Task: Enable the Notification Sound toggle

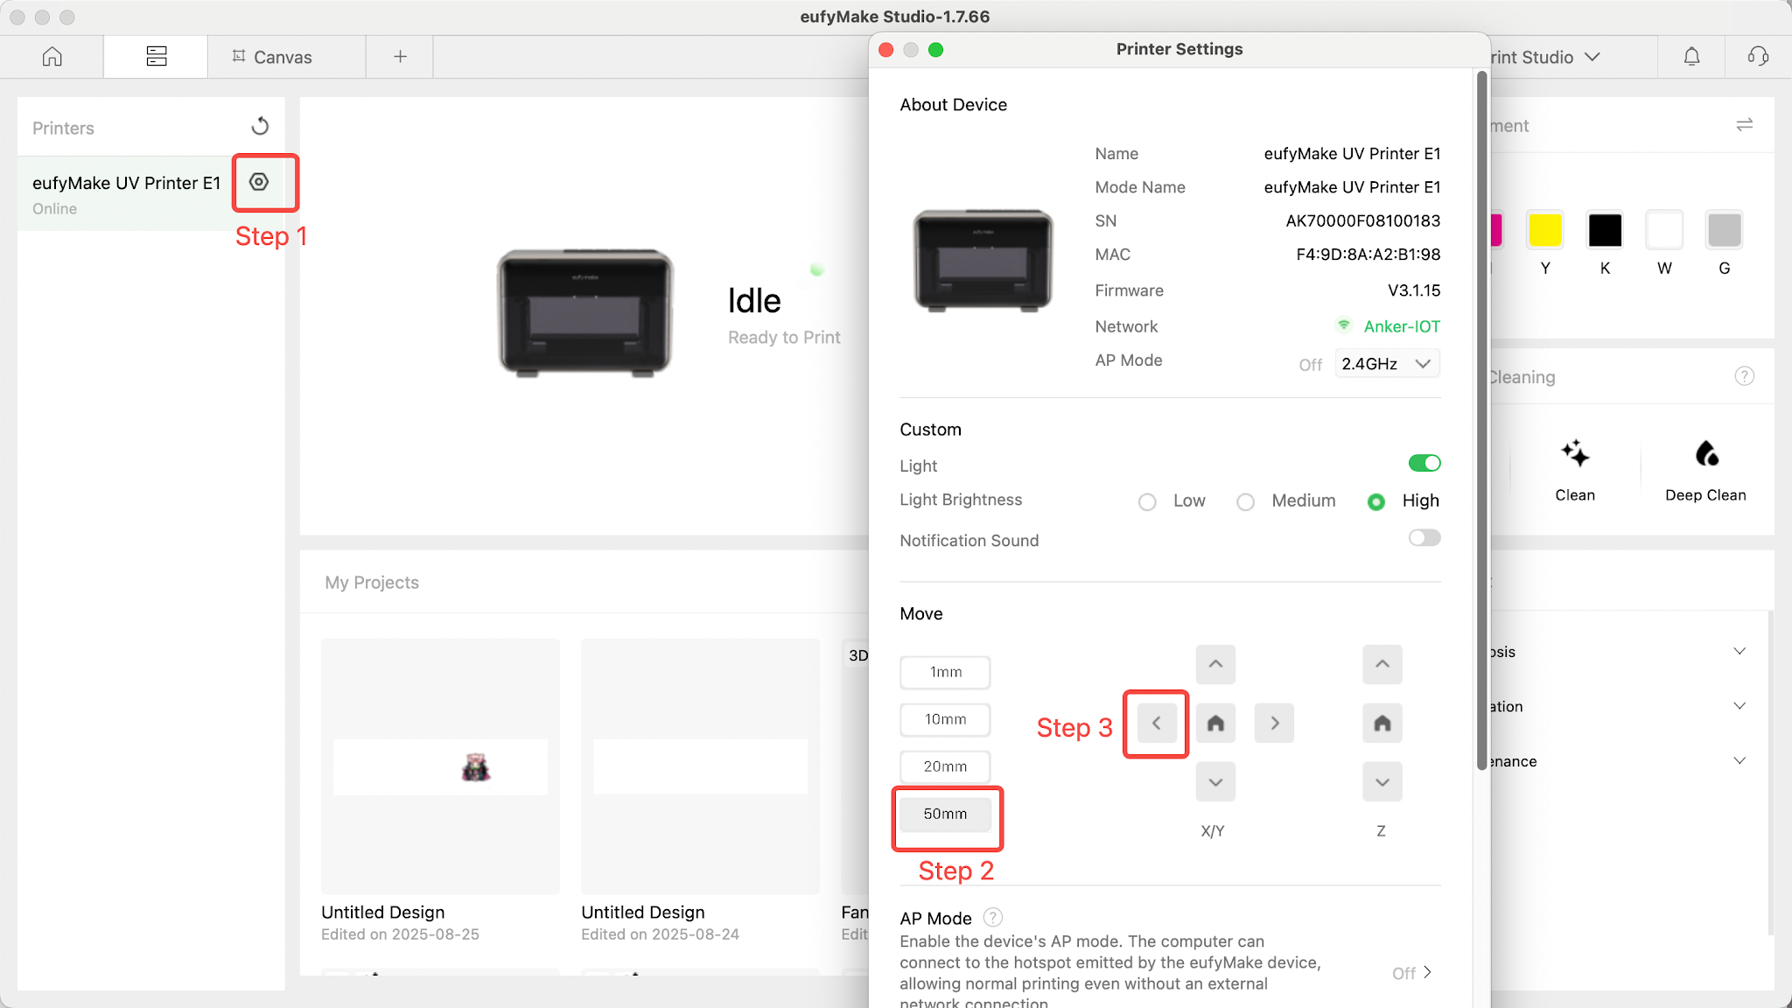Action: point(1424,537)
